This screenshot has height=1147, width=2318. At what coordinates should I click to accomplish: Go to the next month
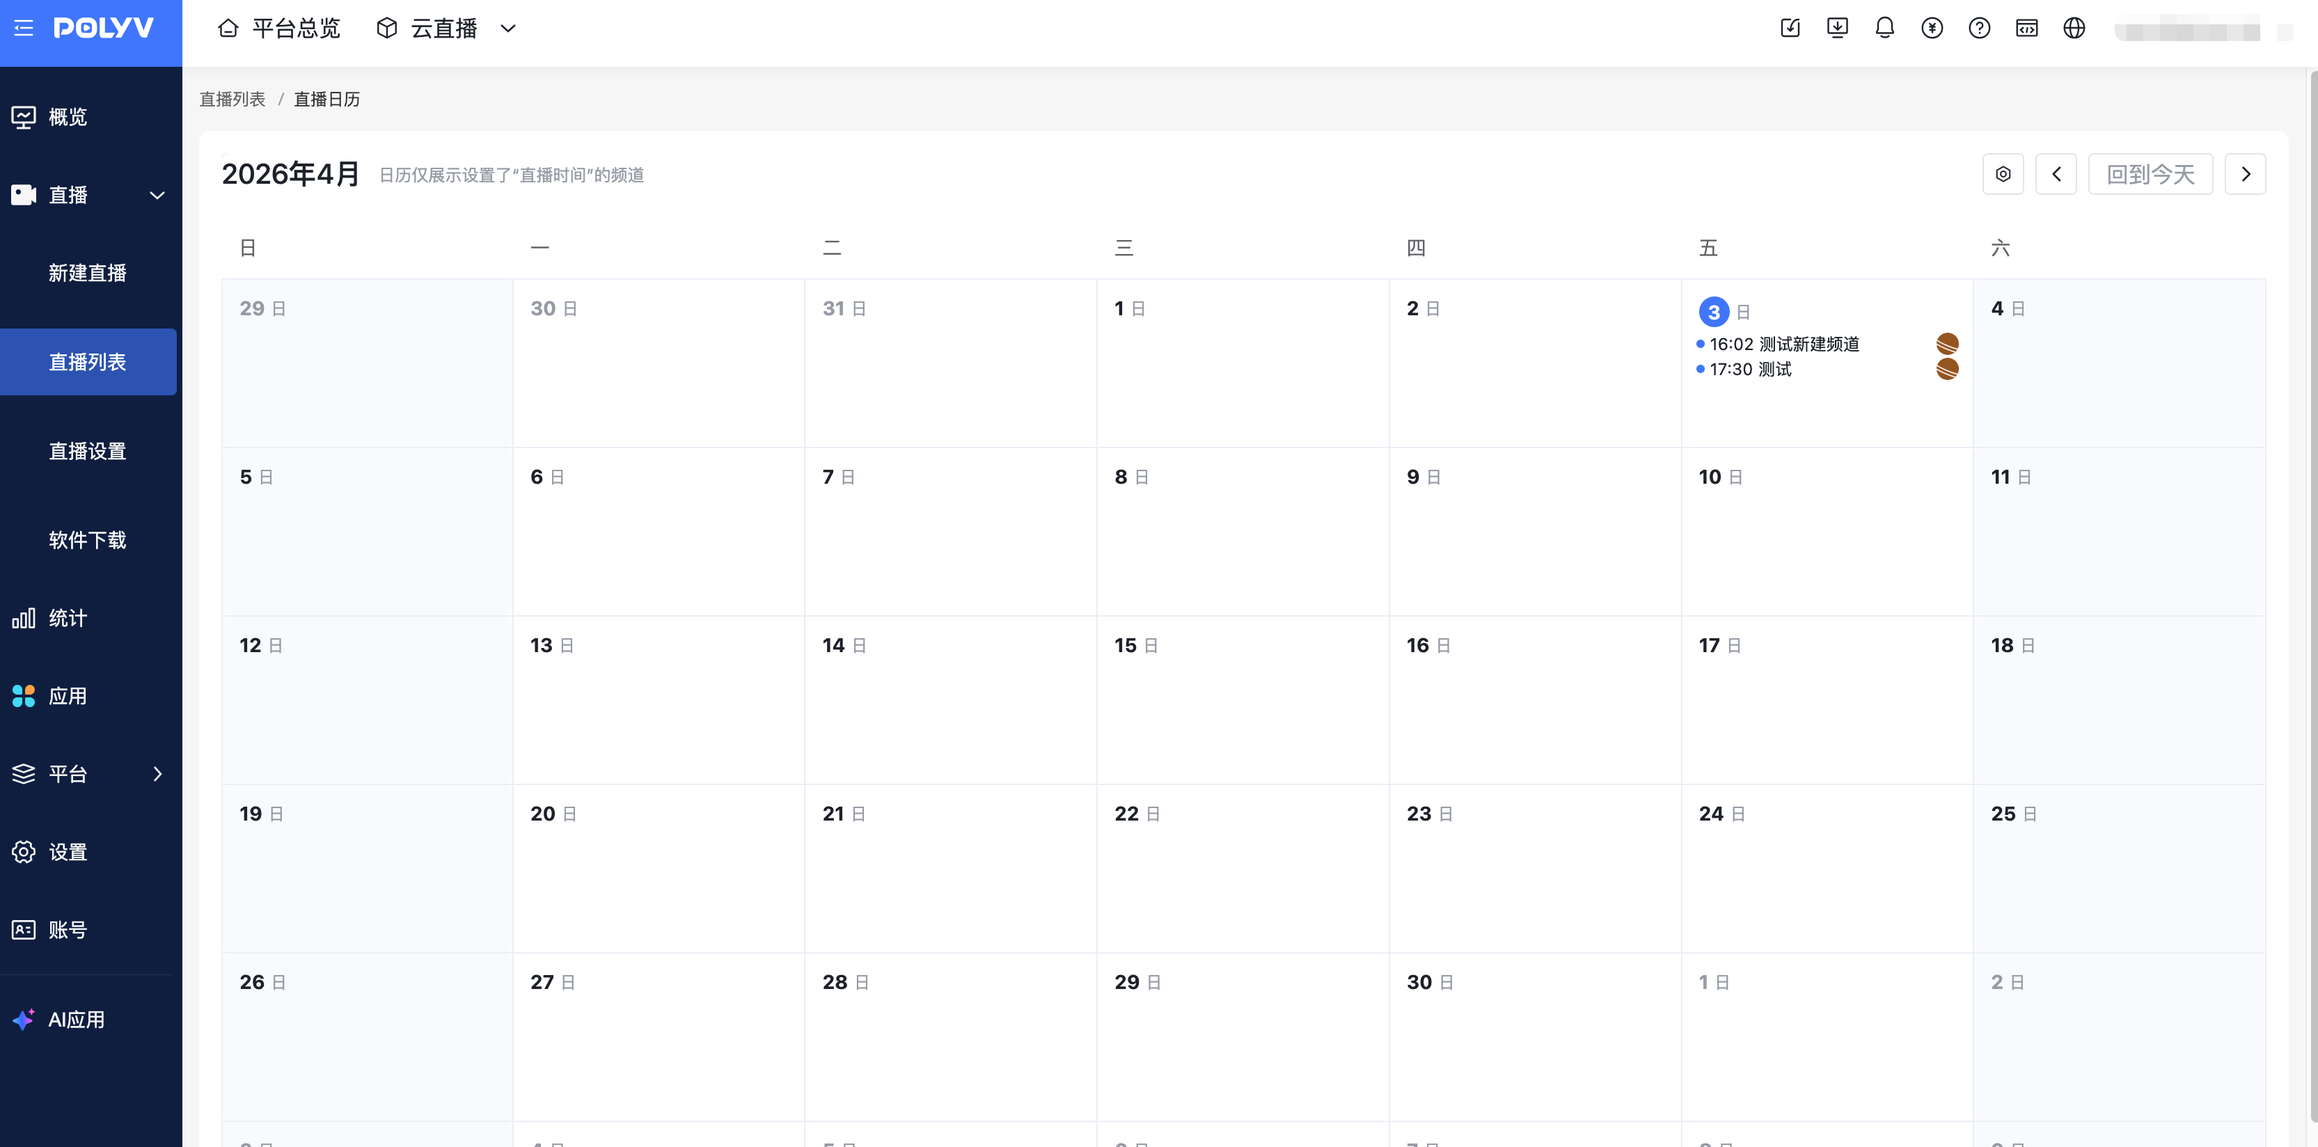click(2245, 173)
